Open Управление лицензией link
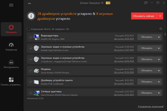This screenshot has height=111, width=167. [x=151, y=106]
